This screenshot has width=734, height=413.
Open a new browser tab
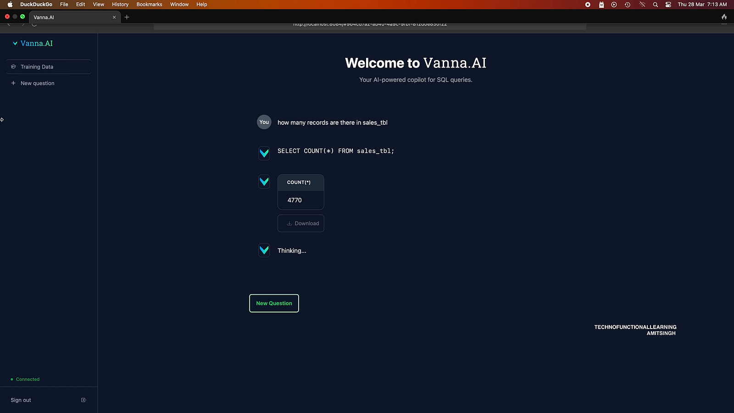click(127, 17)
